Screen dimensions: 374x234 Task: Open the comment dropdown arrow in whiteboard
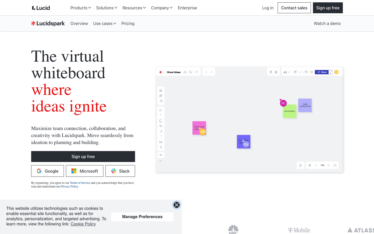tap(300, 72)
